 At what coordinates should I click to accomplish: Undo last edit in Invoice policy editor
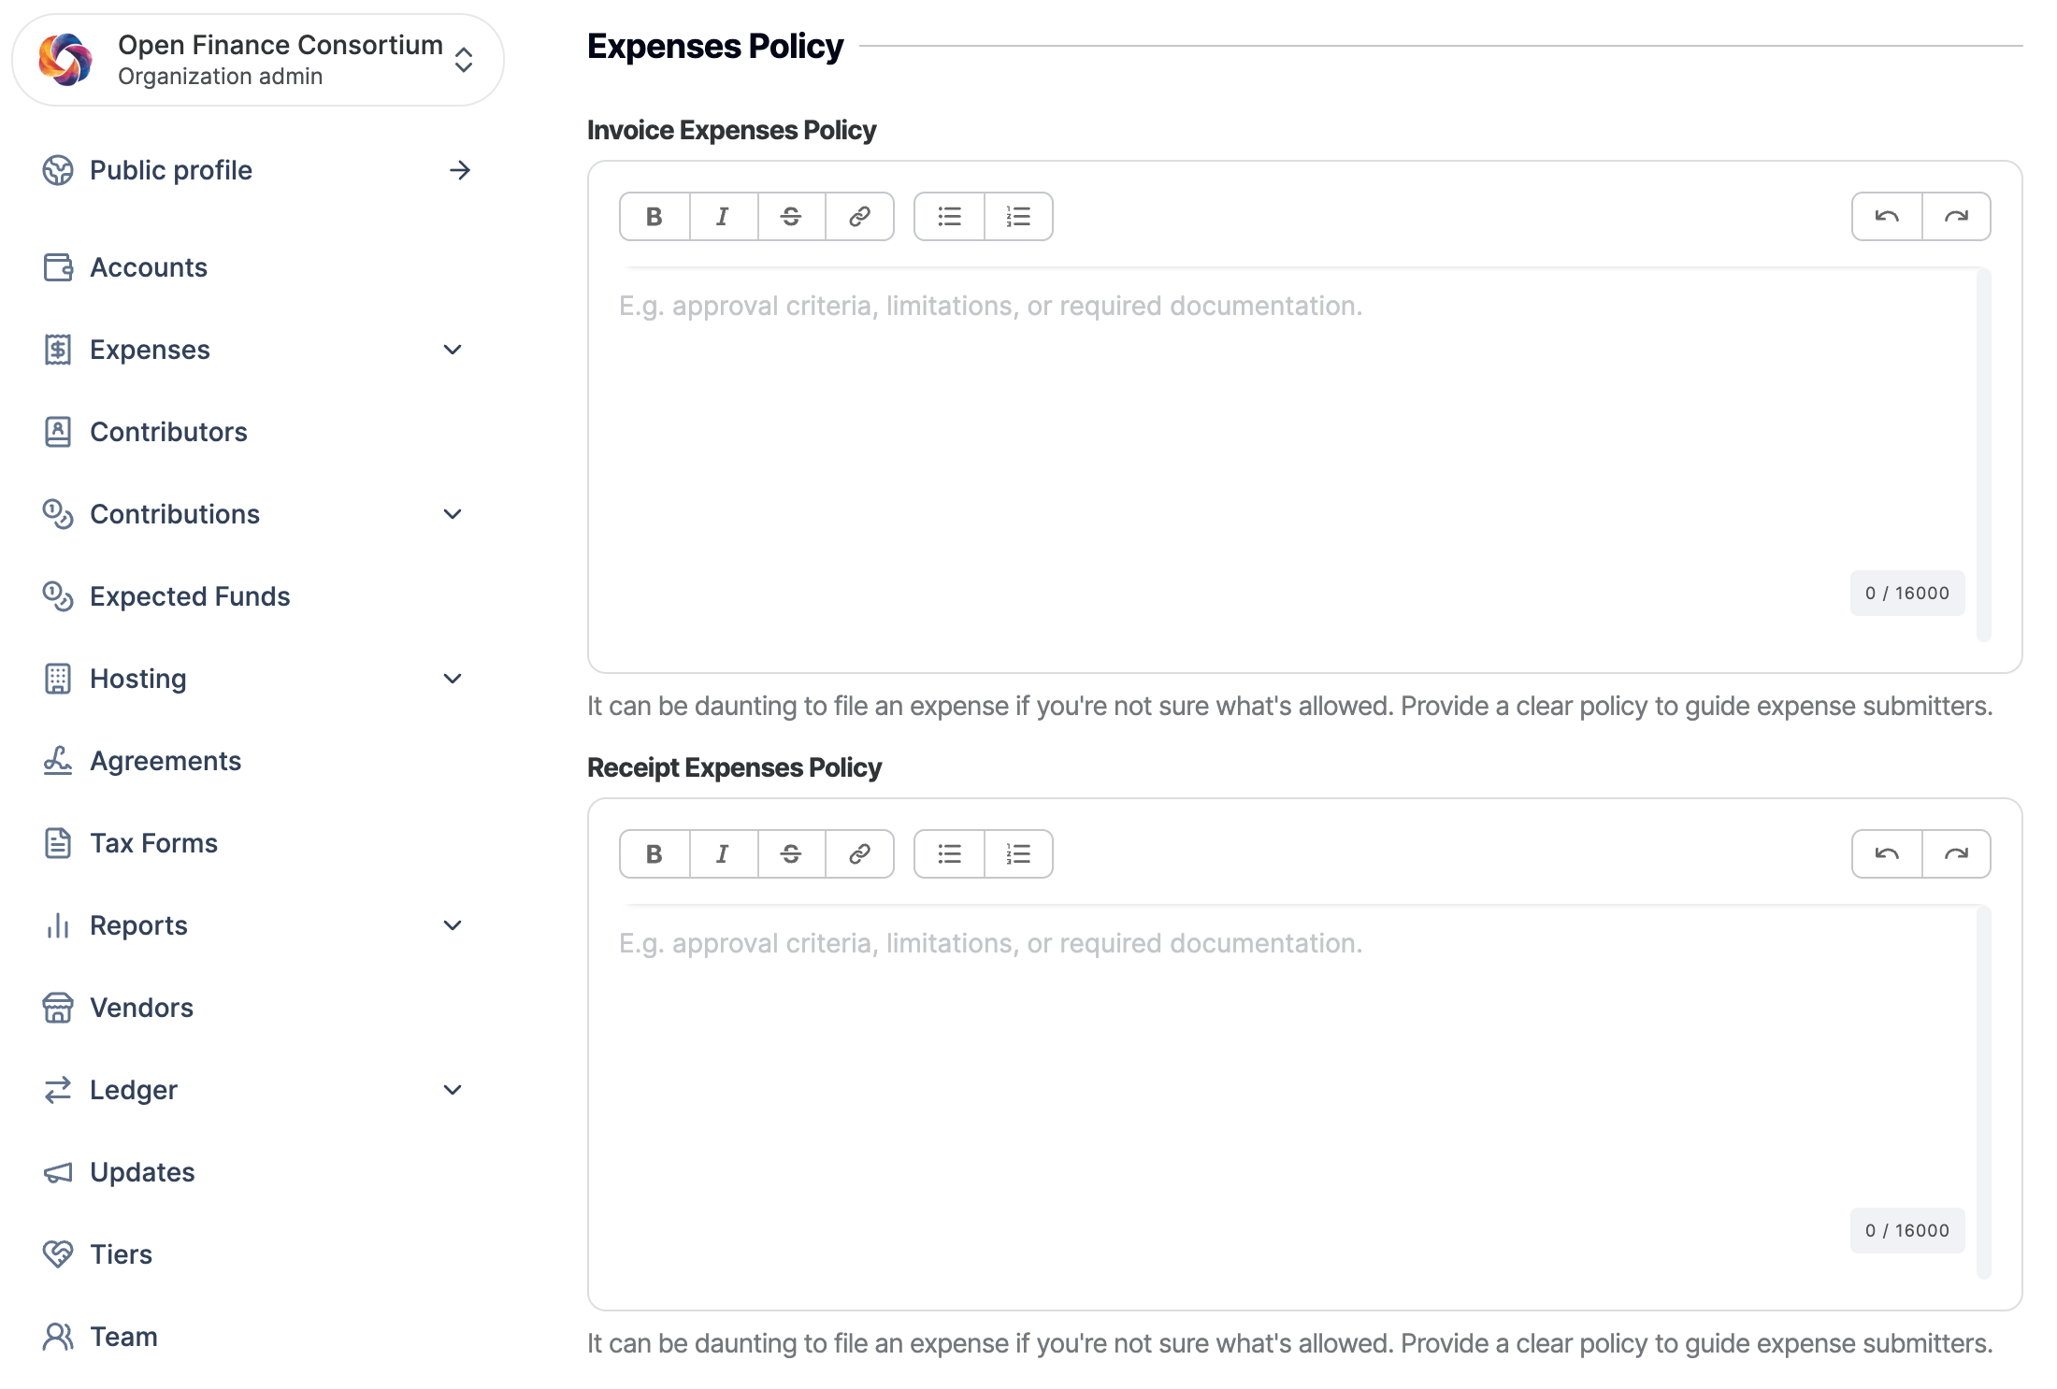[x=1887, y=217]
